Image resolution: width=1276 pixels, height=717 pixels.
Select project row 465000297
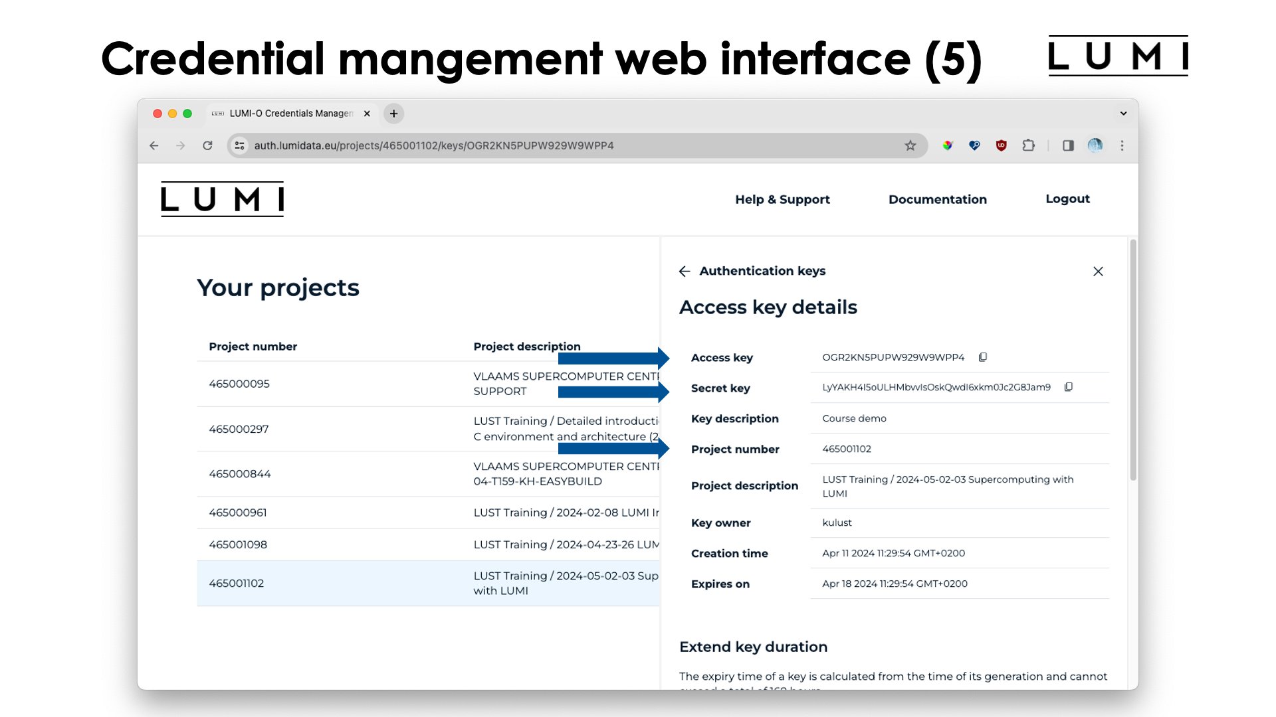click(428, 429)
